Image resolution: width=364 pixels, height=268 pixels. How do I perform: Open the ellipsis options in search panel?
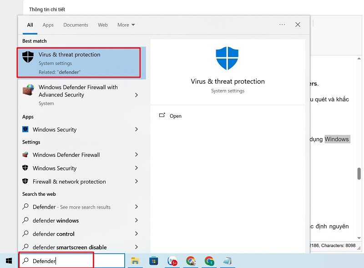282,25
